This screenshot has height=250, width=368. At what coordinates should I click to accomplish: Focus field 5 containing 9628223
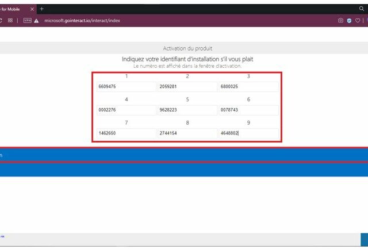pos(187,110)
